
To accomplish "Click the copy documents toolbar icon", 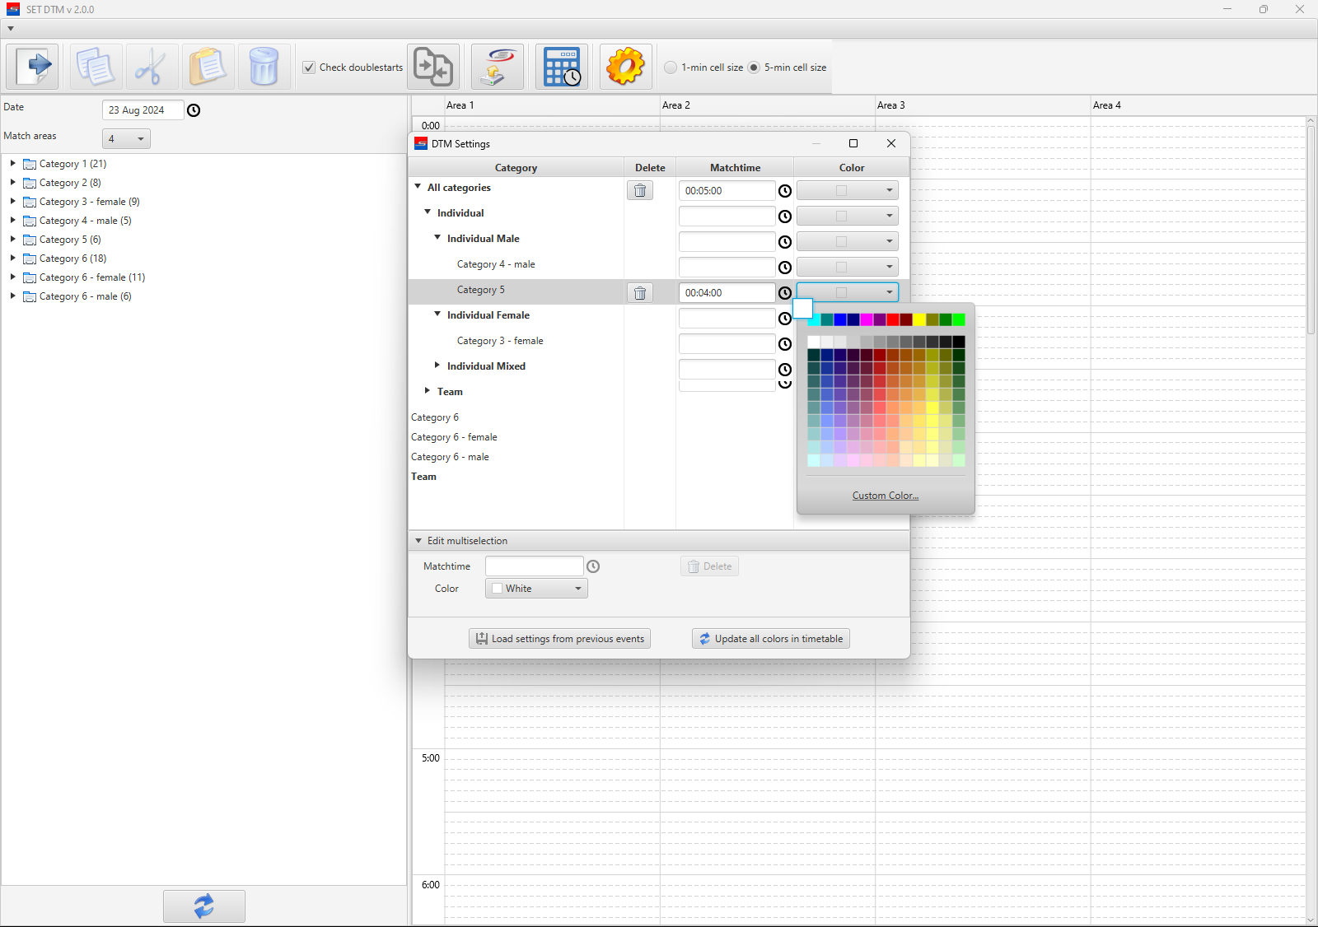I will point(96,67).
